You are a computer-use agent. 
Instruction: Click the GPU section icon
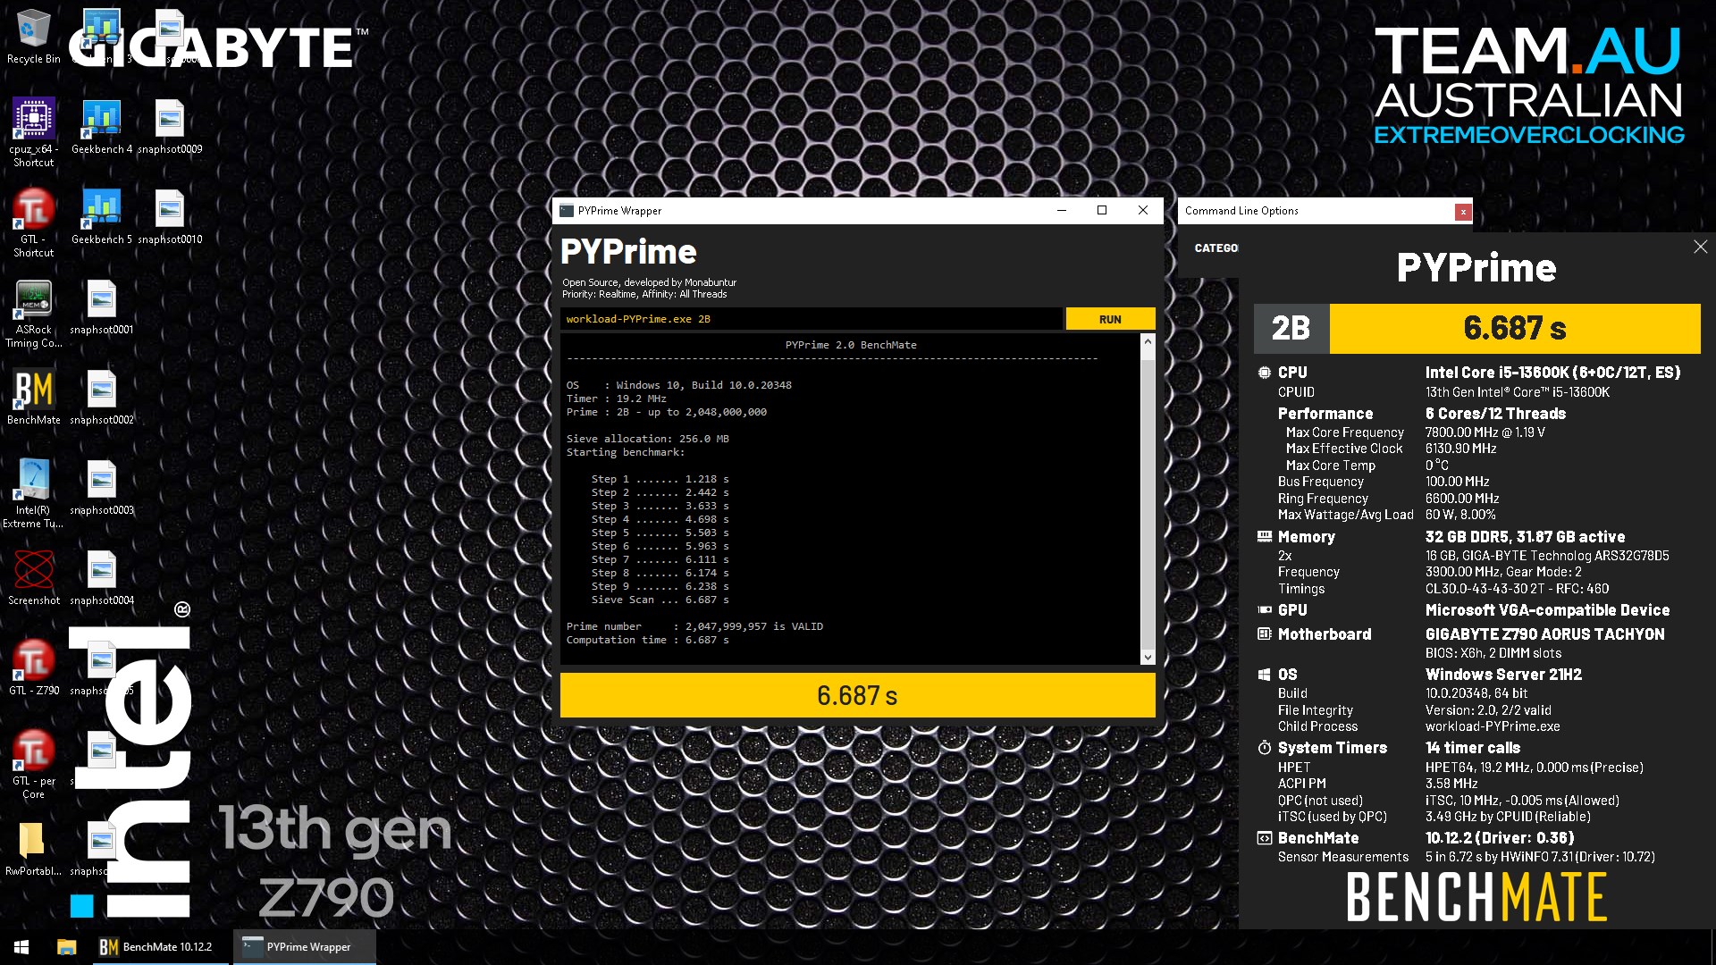1264,610
